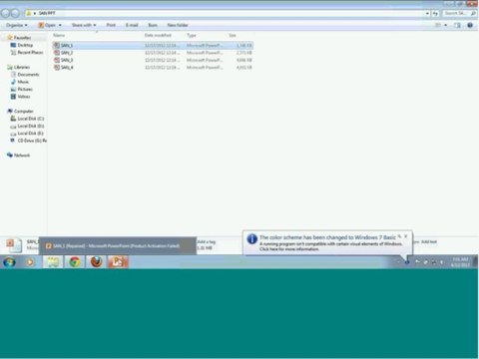Open the Windows Start menu
Screen dimensions: 479x359
pyautogui.click(x=9, y=262)
